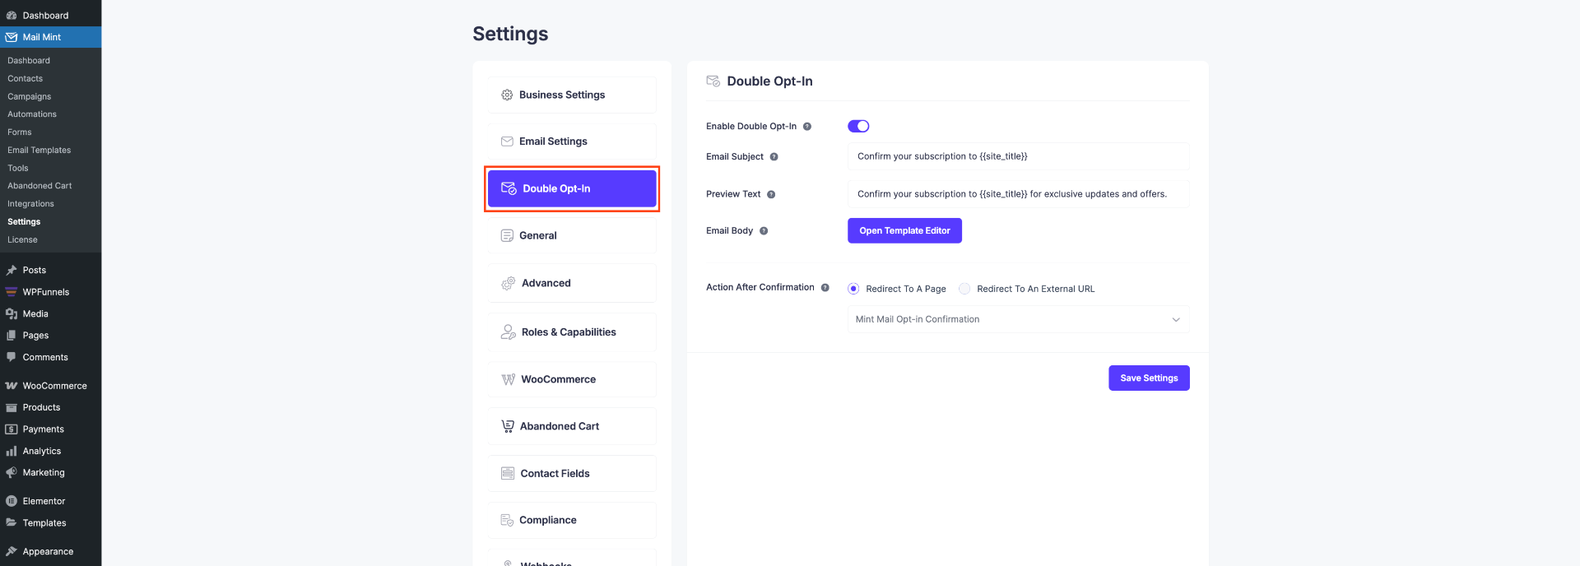Click the Advanced settings gears icon

(508, 283)
